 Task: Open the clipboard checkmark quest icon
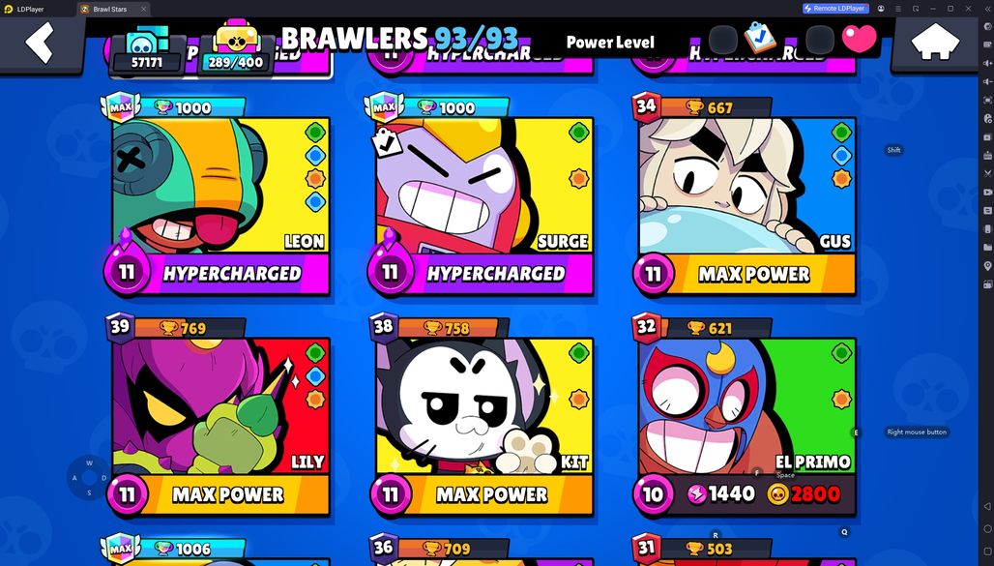[759, 38]
